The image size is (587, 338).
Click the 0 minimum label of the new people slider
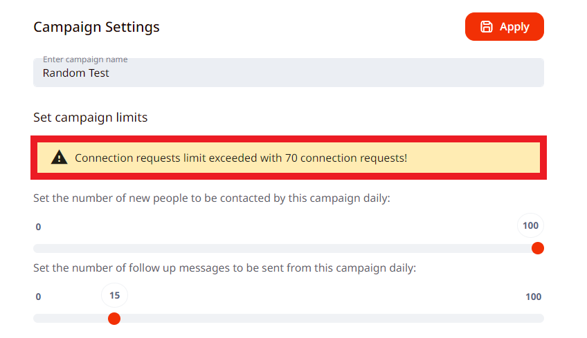pyautogui.click(x=39, y=227)
